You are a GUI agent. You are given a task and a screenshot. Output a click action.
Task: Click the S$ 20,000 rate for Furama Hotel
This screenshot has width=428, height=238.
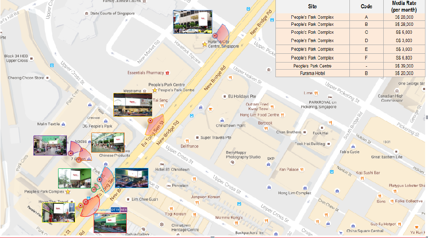click(404, 73)
